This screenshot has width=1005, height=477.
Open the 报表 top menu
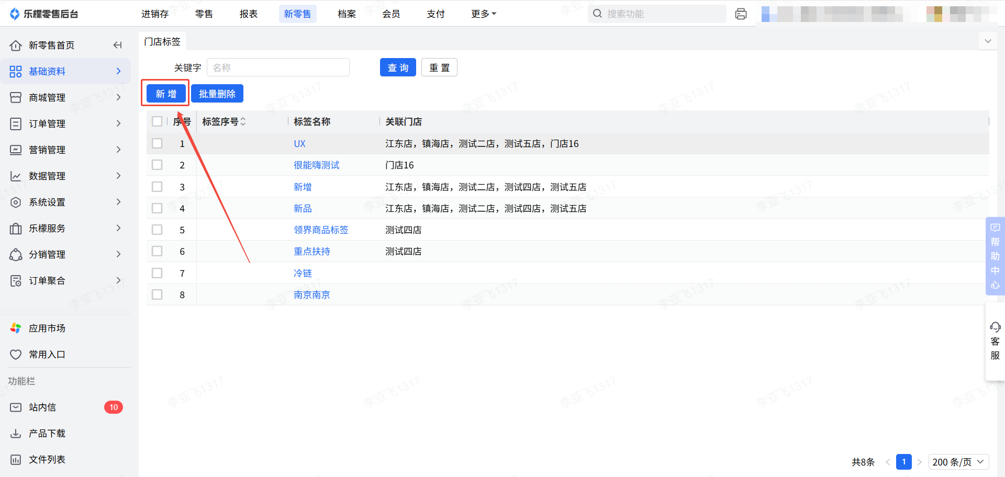[x=249, y=14]
